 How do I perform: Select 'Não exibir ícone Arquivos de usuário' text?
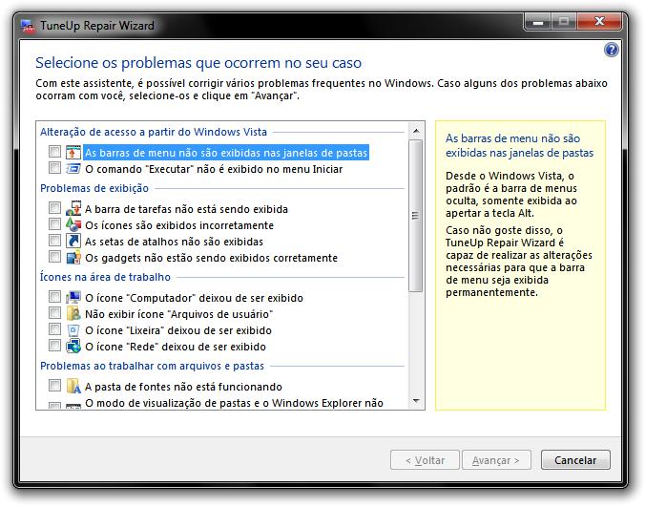pyautogui.click(x=179, y=314)
